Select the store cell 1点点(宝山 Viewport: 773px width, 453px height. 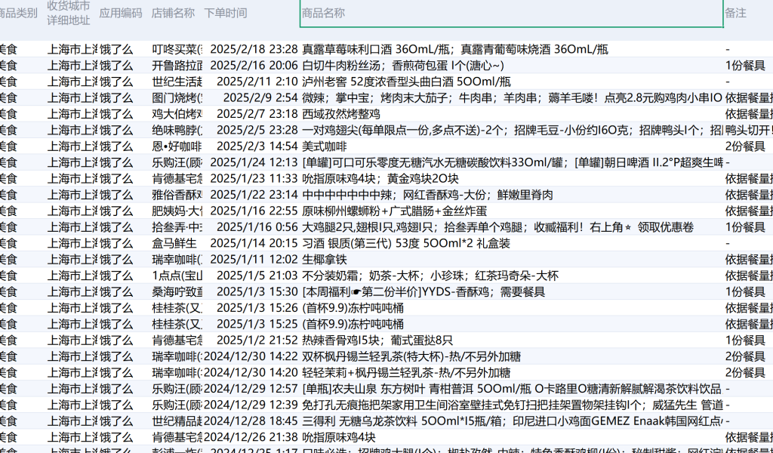coord(177,276)
